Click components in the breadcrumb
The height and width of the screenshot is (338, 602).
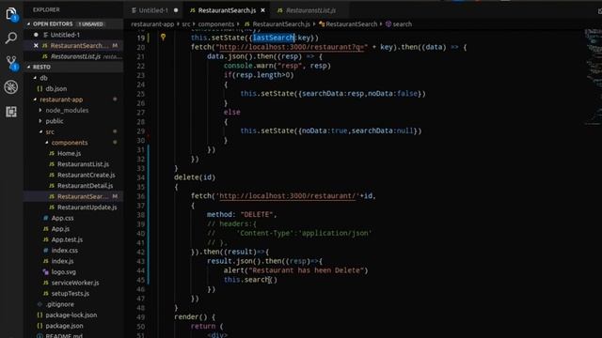pyautogui.click(x=215, y=23)
